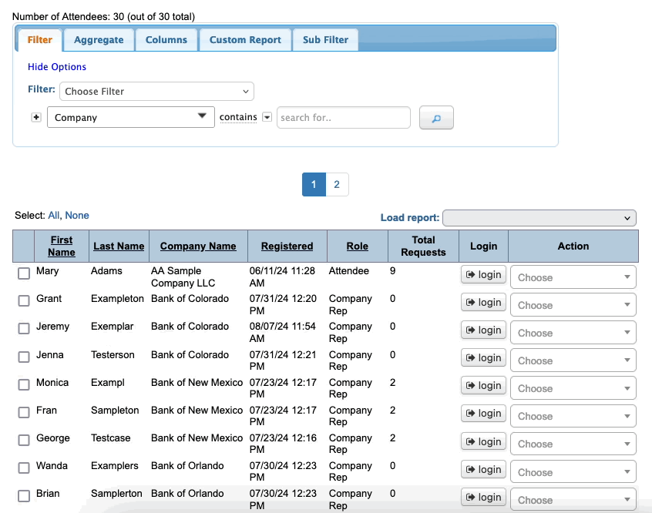Open the Load report dropdown
This screenshot has height=513, width=652.
click(x=539, y=218)
